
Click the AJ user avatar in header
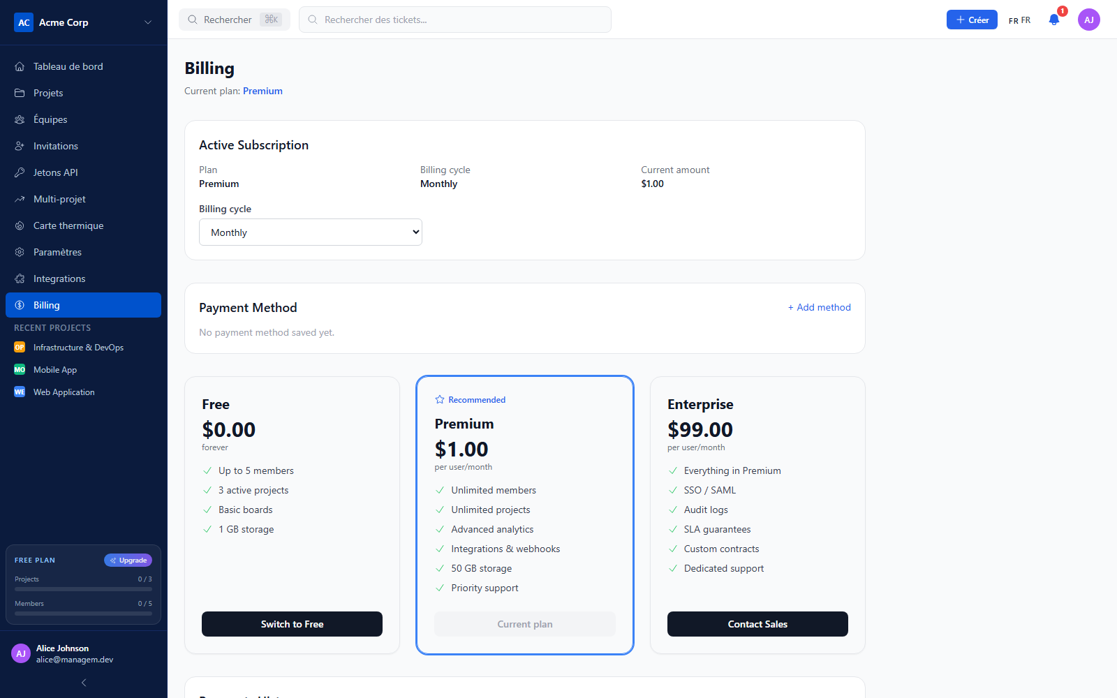1089,20
